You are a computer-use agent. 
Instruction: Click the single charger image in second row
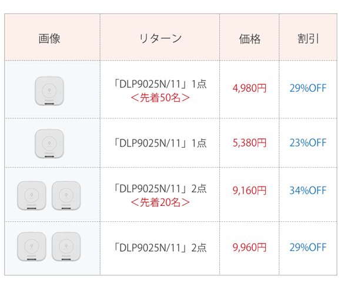[x=49, y=144]
